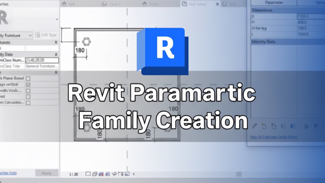The width and height of the screenshot is (325, 183).
Task: Click the new parameter icon in Family Types
Action: pyautogui.click(x=264, y=126)
